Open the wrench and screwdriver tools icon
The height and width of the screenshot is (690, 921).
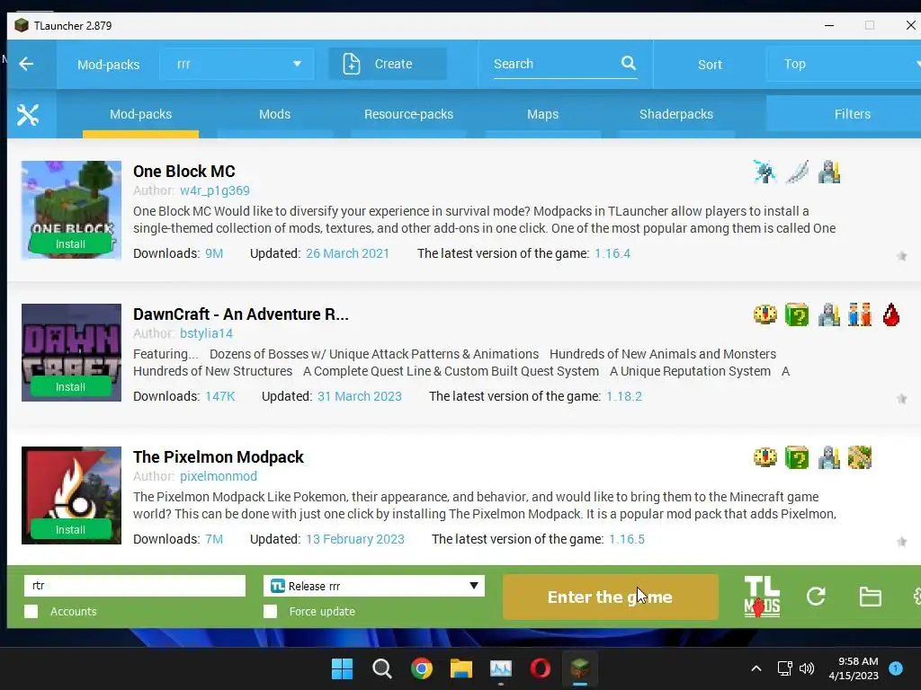[x=28, y=114]
